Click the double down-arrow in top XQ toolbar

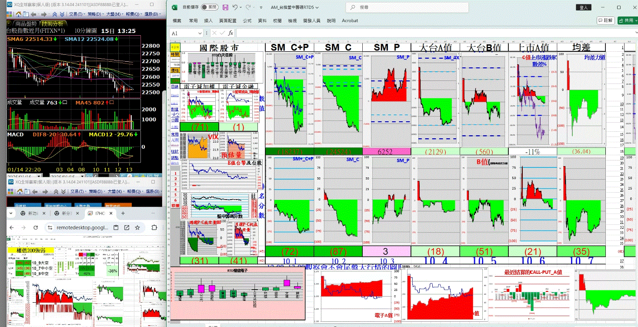62,14
